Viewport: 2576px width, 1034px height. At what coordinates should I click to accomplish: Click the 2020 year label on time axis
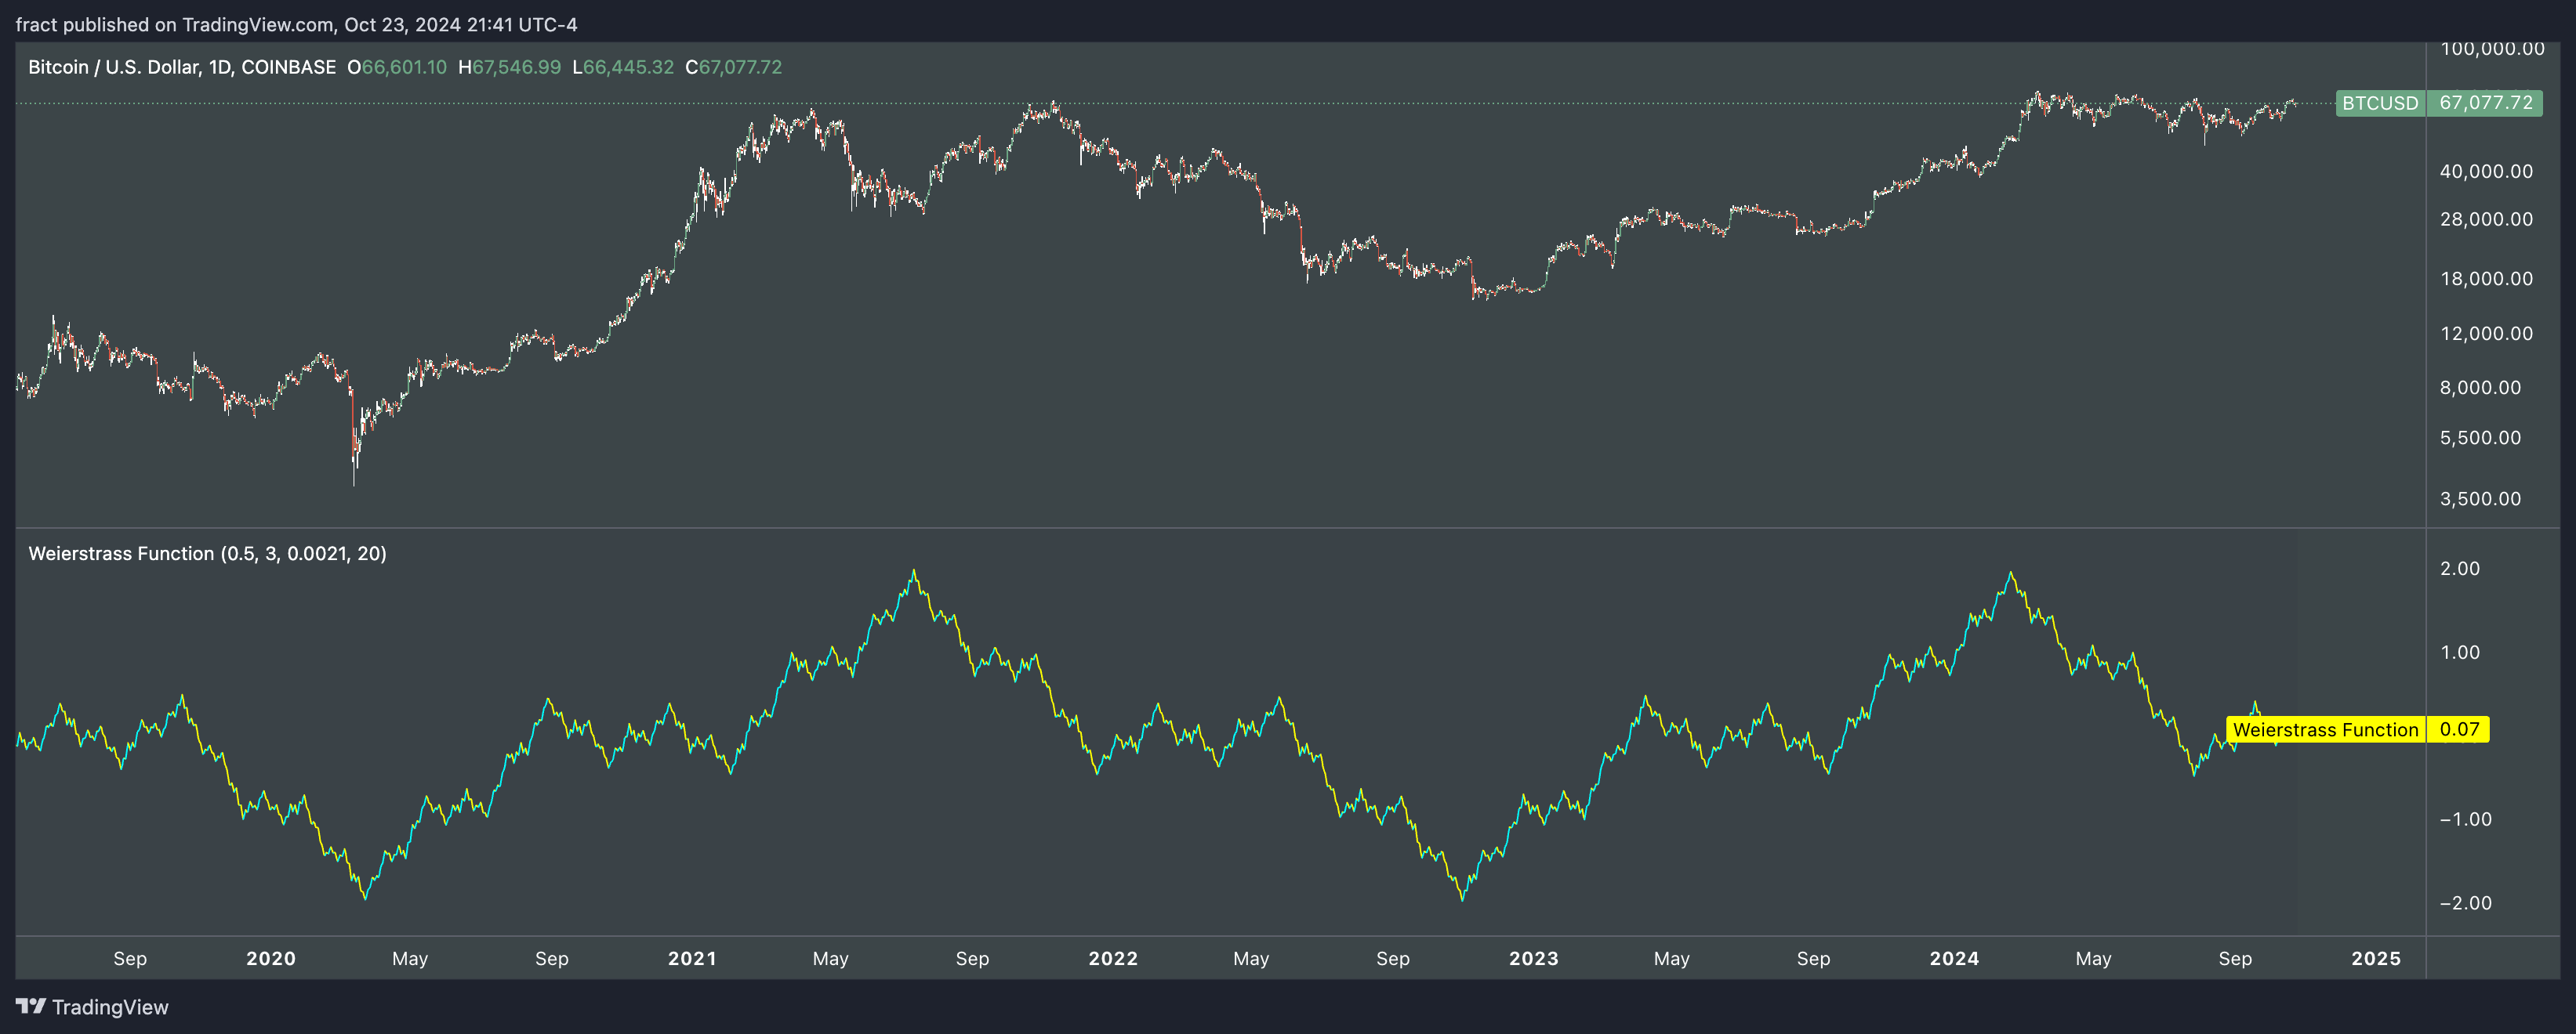pyautogui.click(x=271, y=958)
